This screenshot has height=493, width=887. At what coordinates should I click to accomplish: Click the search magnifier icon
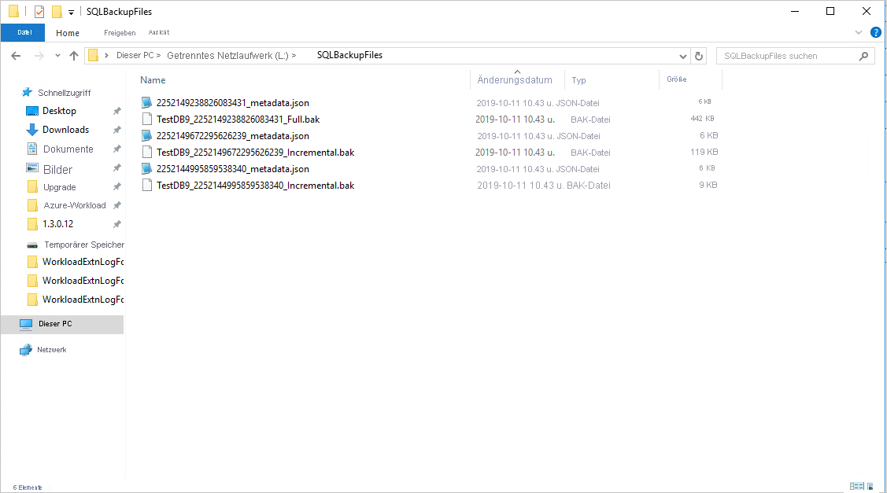pyautogui.click(x=863, y=56)
